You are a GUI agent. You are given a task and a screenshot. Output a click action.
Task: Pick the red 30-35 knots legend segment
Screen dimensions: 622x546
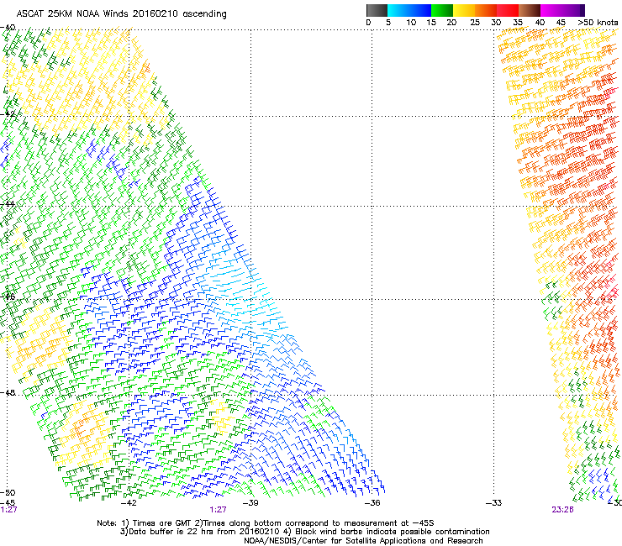click(508, 10)
